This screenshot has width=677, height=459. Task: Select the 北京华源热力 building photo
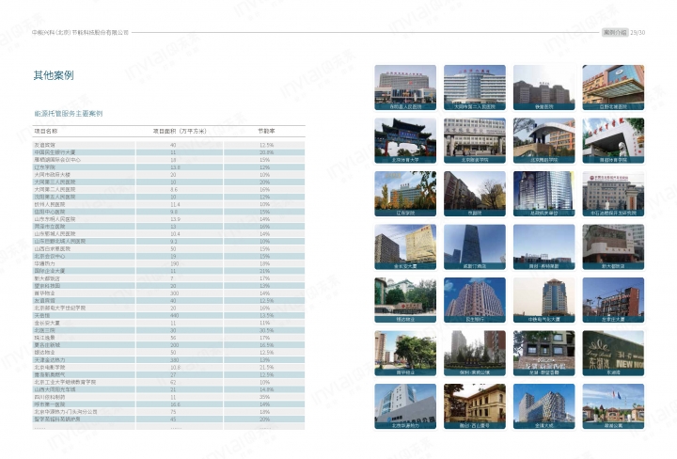405,404
